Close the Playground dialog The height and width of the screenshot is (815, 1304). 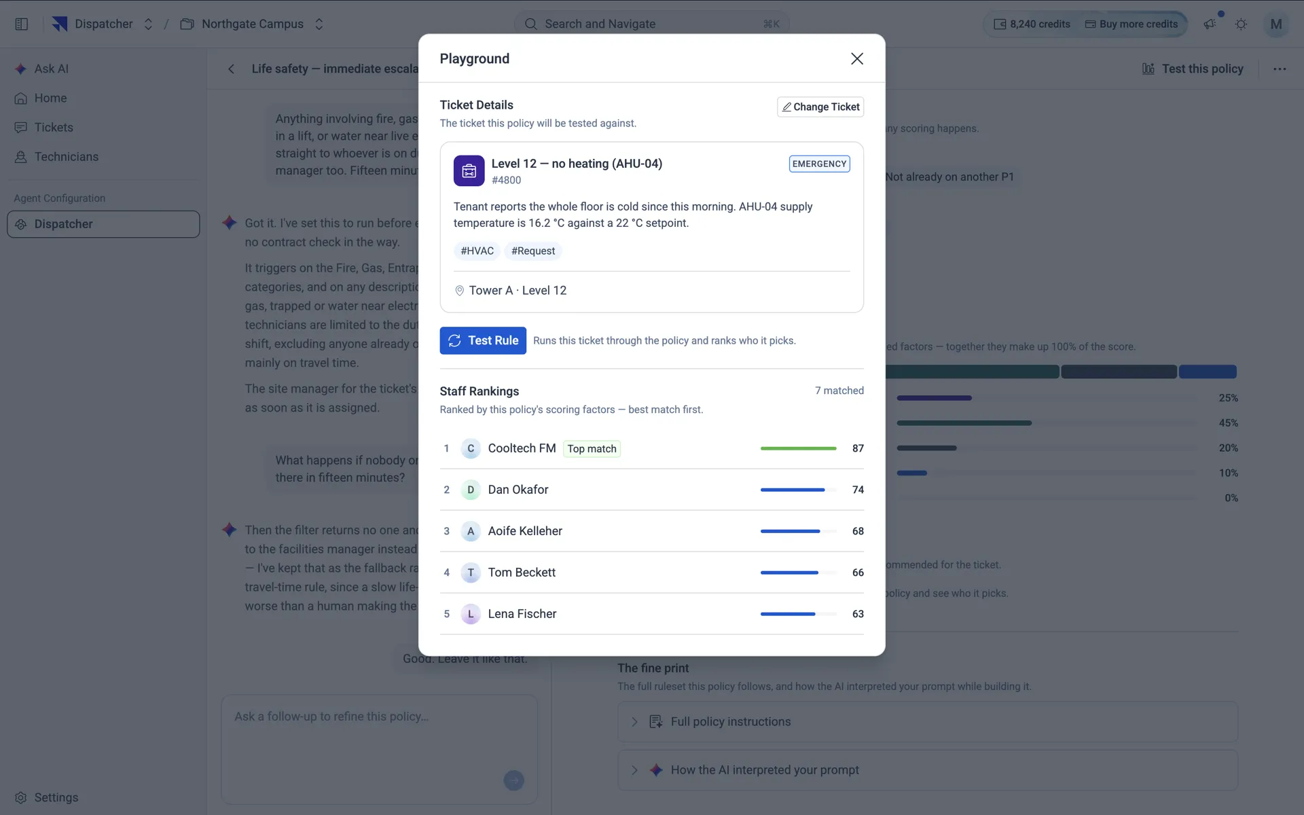[857, 58]
